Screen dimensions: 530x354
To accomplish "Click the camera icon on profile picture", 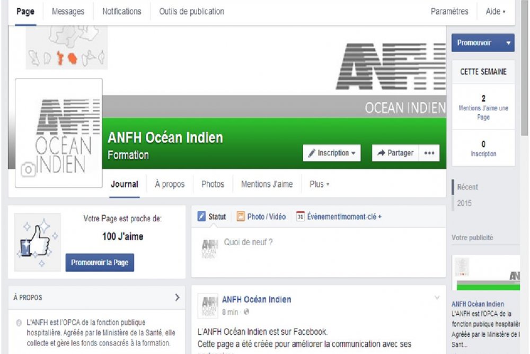I will pos(28,169).
